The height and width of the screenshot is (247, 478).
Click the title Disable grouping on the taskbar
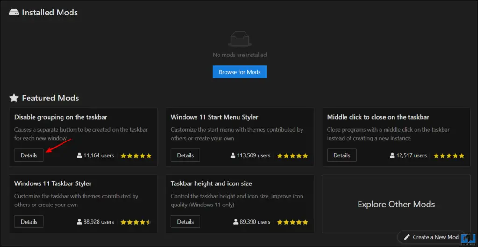pyautogui.click(x=61, y=117)
